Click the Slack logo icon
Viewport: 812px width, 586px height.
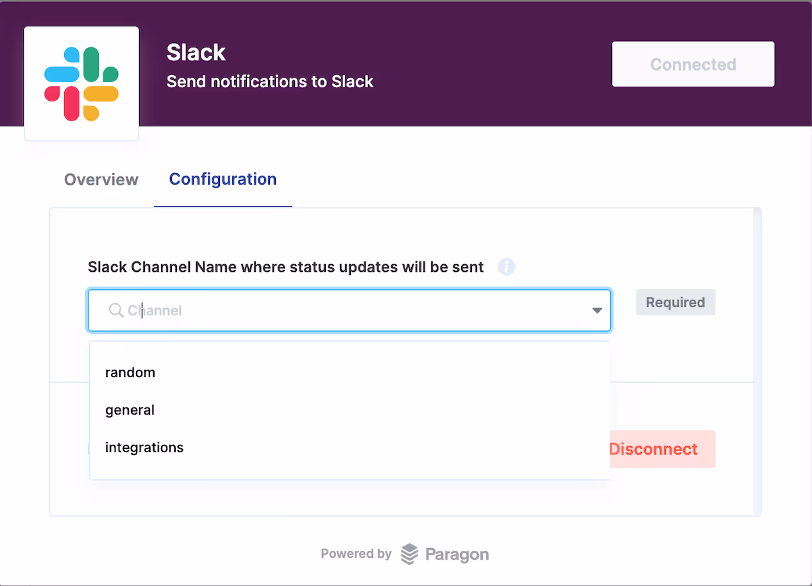coord(81,84)
